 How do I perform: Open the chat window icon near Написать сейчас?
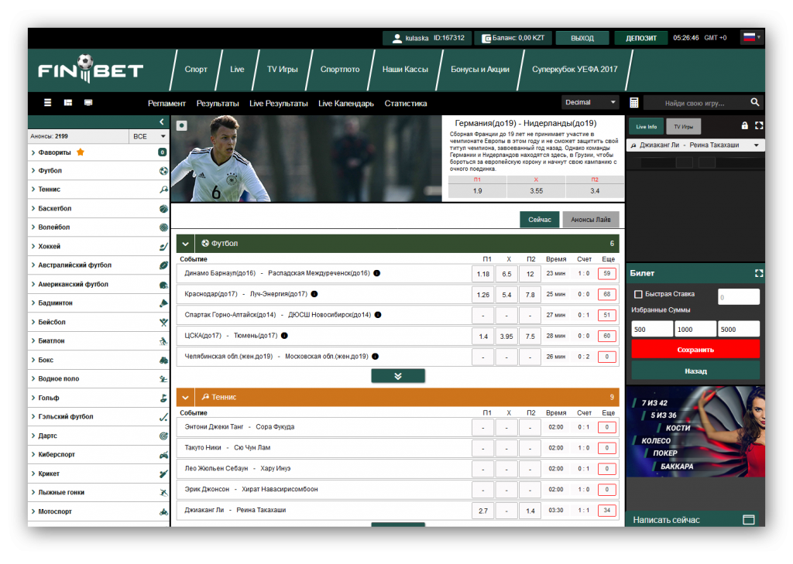click(x=749, y=520)
